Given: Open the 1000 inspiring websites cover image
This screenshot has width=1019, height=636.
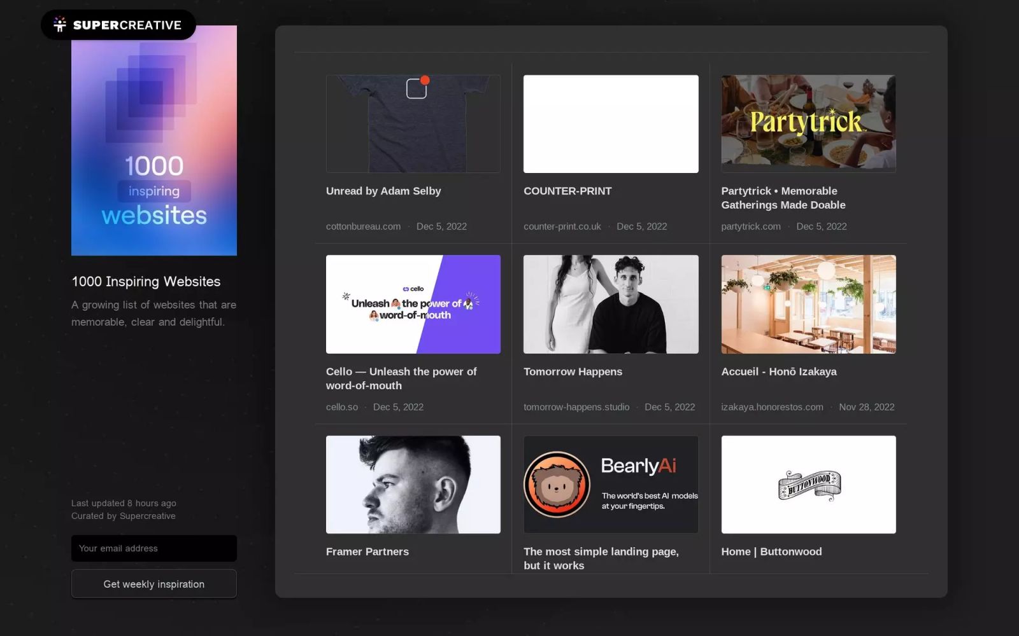Looking at the screenshot, I should [154, 141].
